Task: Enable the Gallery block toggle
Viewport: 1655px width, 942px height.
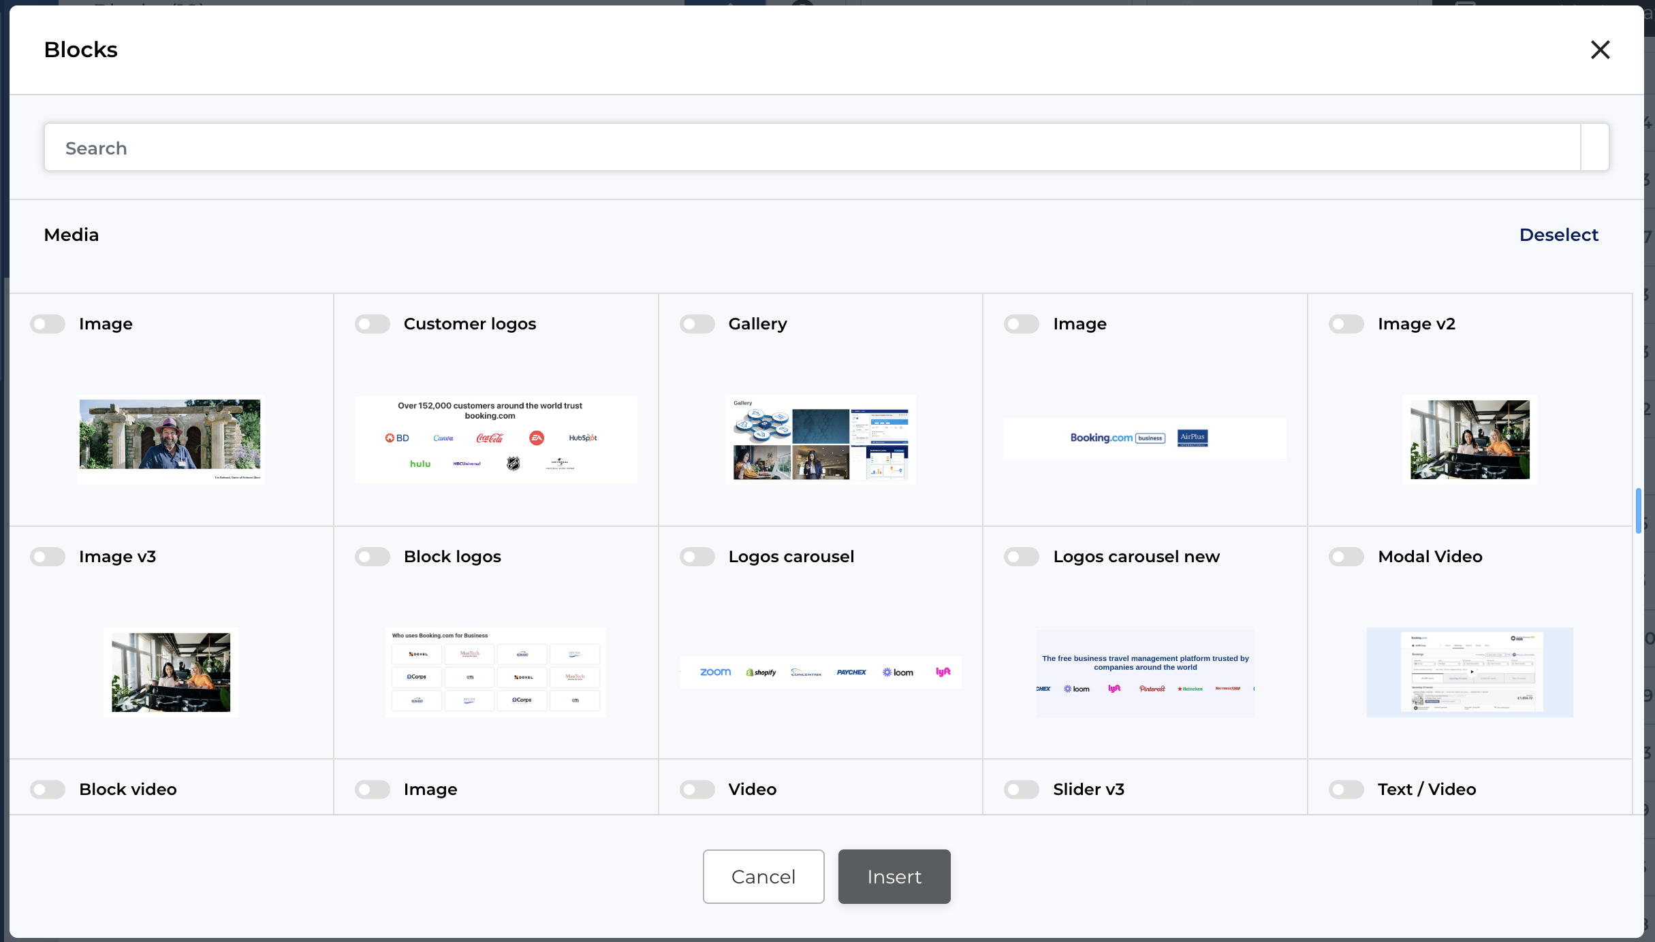Action: click(697, 324)
